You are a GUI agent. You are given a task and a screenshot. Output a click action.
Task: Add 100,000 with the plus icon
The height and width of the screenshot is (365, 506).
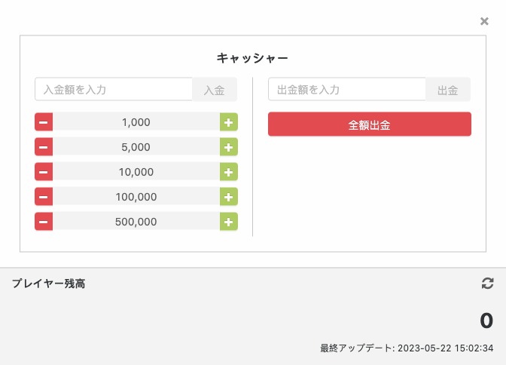coord(228,197)
